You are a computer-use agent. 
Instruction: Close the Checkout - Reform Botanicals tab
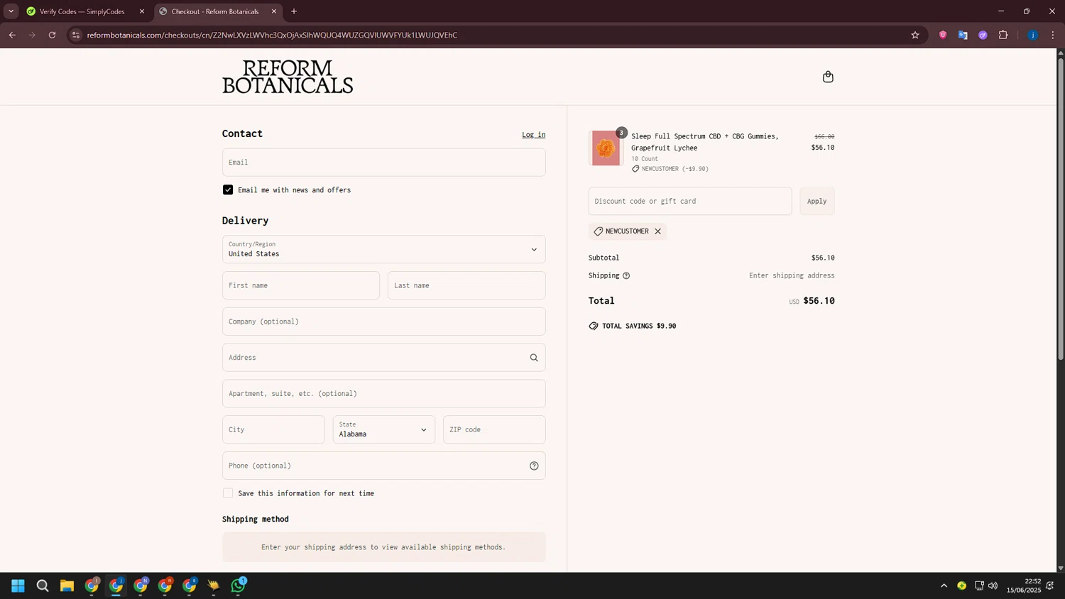pos(274,11)
